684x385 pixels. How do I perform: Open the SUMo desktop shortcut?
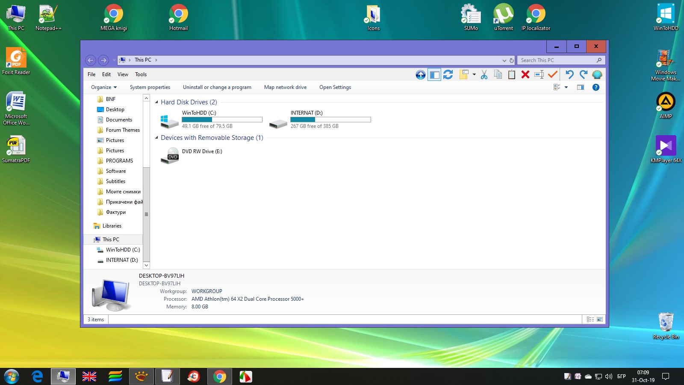coord(471,18)
